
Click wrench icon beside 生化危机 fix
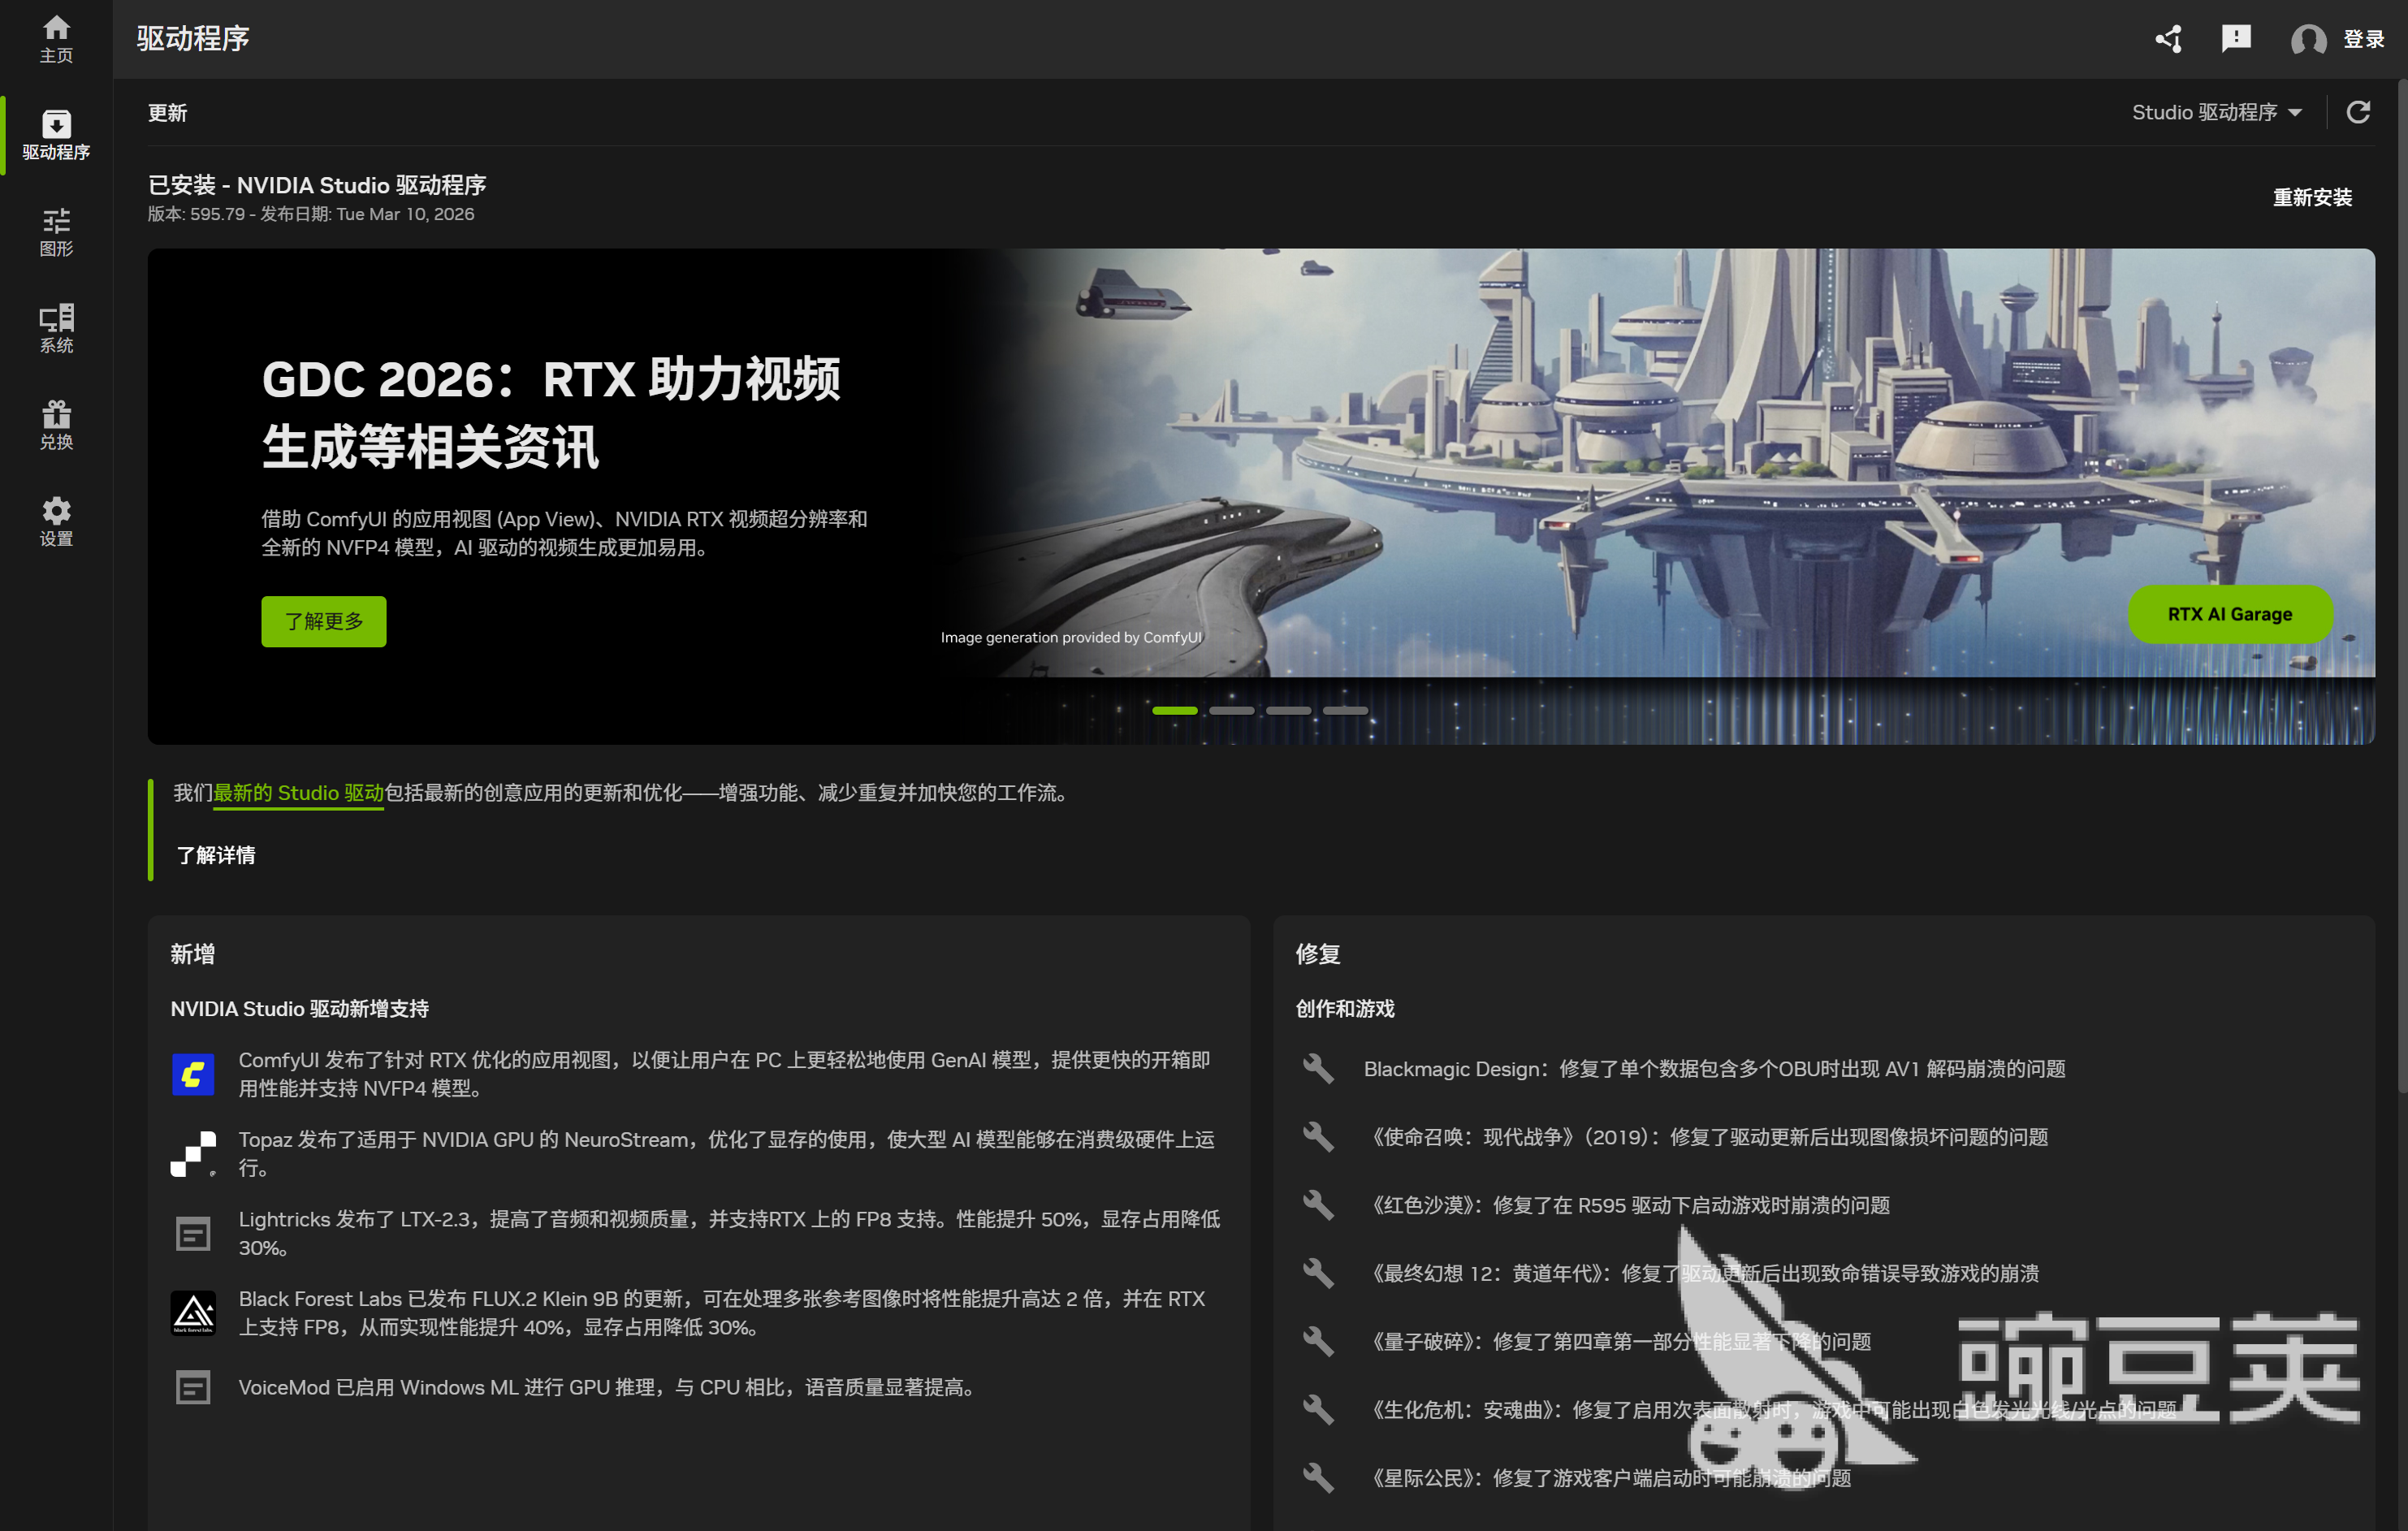pos(1318,1409)
